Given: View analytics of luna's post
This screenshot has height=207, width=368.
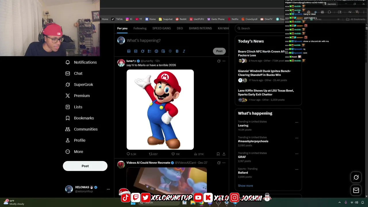Looking at the screenshot, I should pyautogui.click(x=199, y=154).
